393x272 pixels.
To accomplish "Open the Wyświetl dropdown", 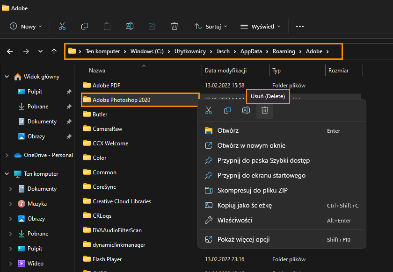I will click(x=261, y=26).
